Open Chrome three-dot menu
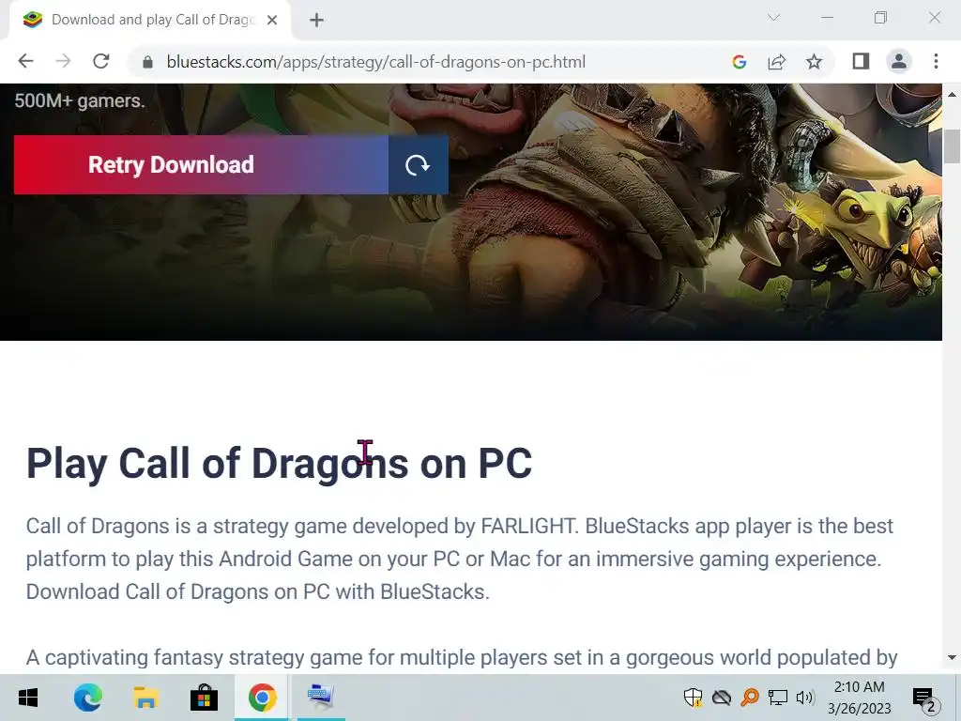The image size is (961, 721). [936, 61]
